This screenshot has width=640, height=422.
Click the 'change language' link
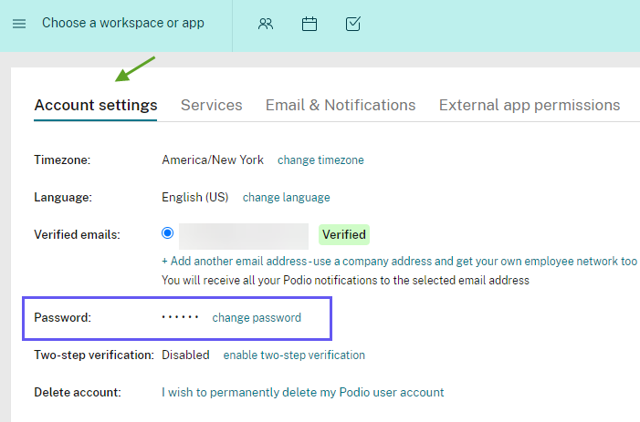(x=286, y=198)
